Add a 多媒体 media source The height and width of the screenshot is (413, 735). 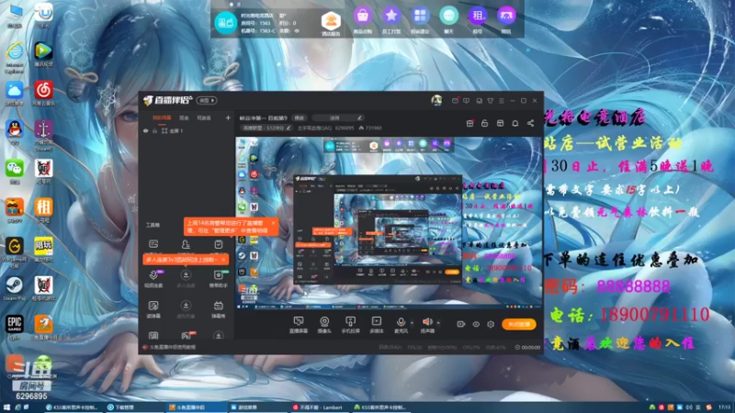pyautogui.click(x=377, y=325)
